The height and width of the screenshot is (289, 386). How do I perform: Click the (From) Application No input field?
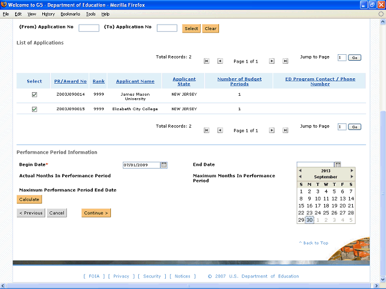point(89,28)
